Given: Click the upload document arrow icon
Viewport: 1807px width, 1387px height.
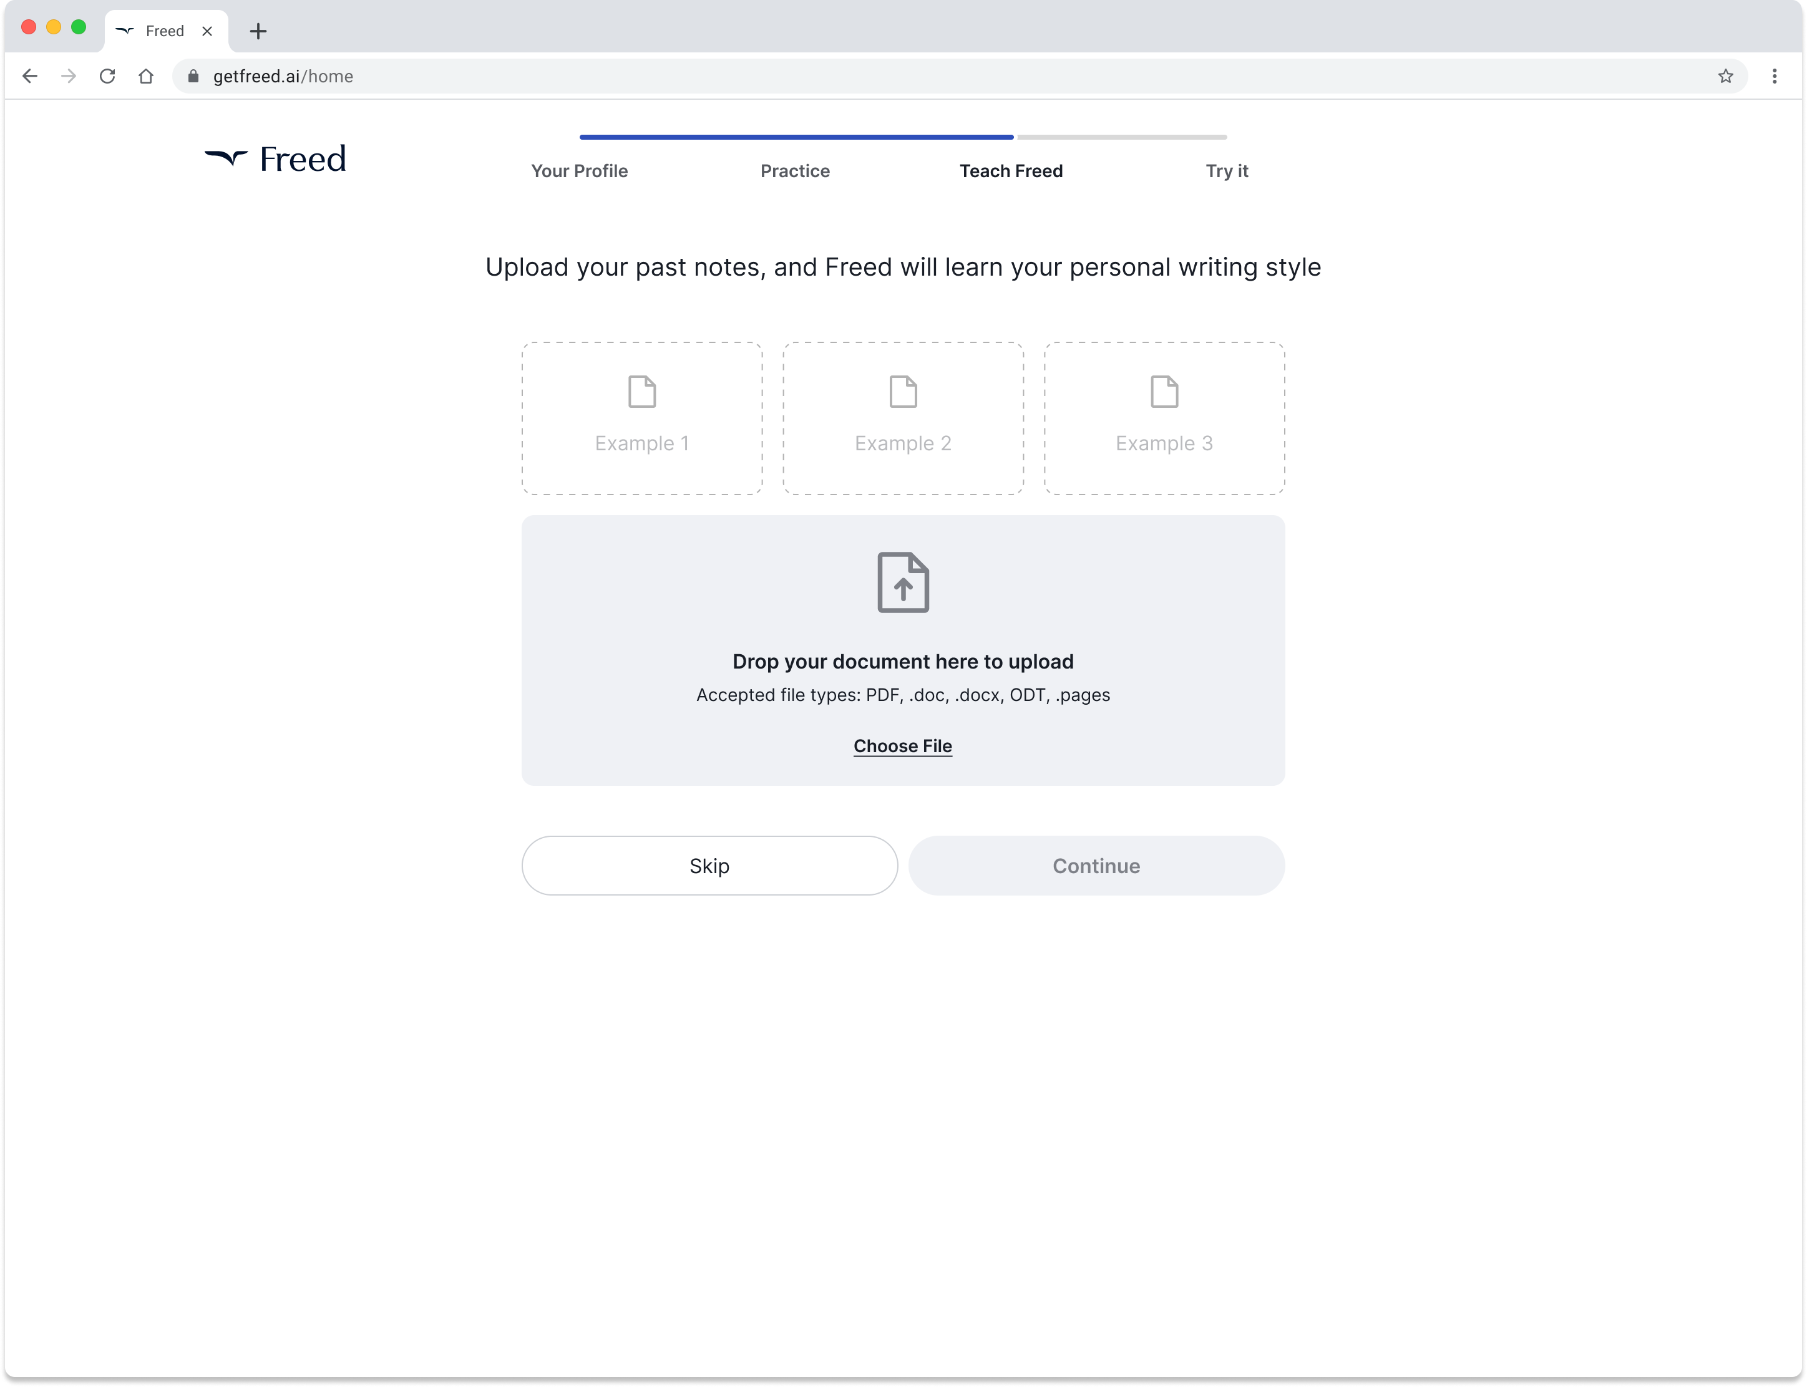Looking at the screenshot, I should click(x=903, y=582).
